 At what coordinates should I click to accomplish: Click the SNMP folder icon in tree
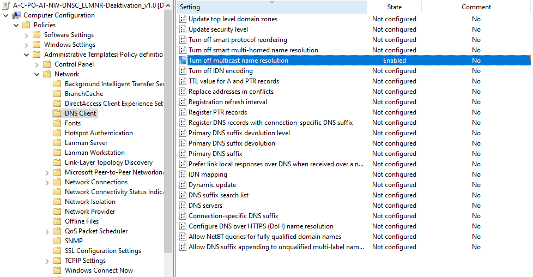tap(57, 241)
